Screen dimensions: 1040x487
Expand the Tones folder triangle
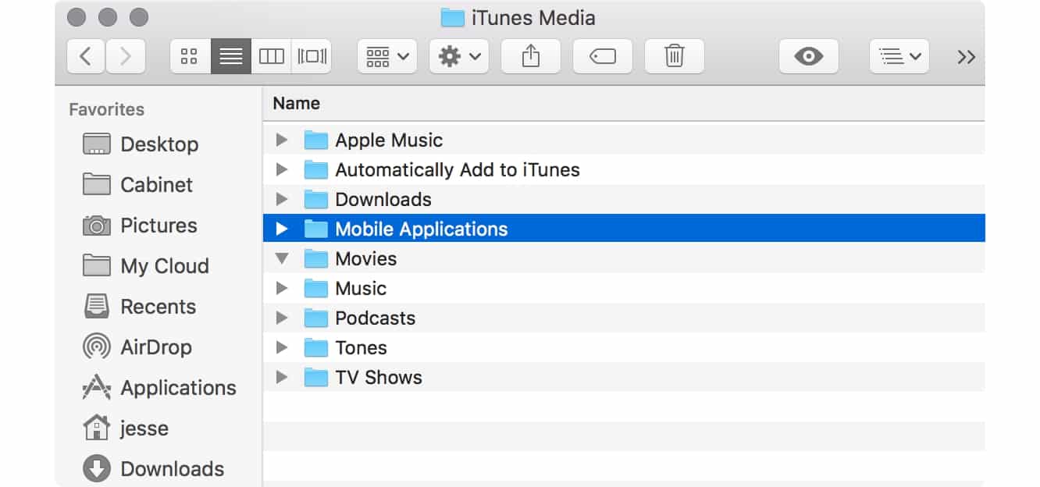pos(282,348)
